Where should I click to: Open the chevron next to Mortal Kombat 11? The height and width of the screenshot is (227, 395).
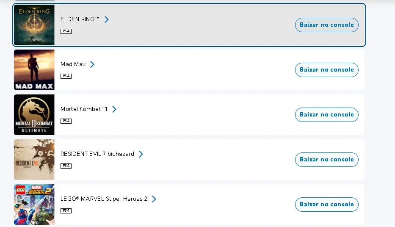pos(114,109)
